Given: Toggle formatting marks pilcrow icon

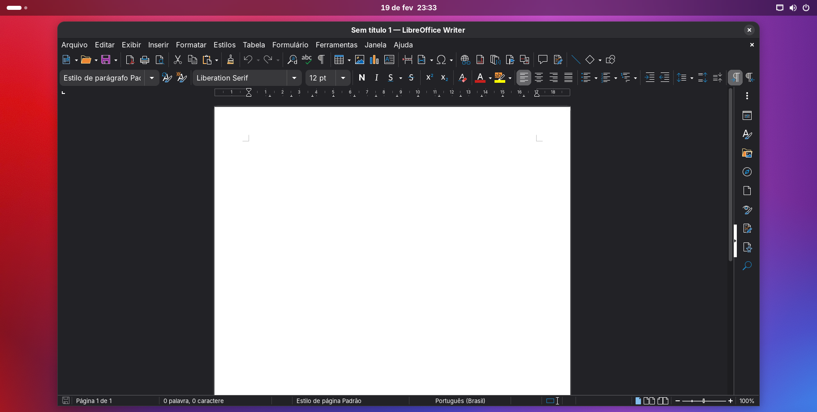Looking at the screenshot, I should pos(321,60).
